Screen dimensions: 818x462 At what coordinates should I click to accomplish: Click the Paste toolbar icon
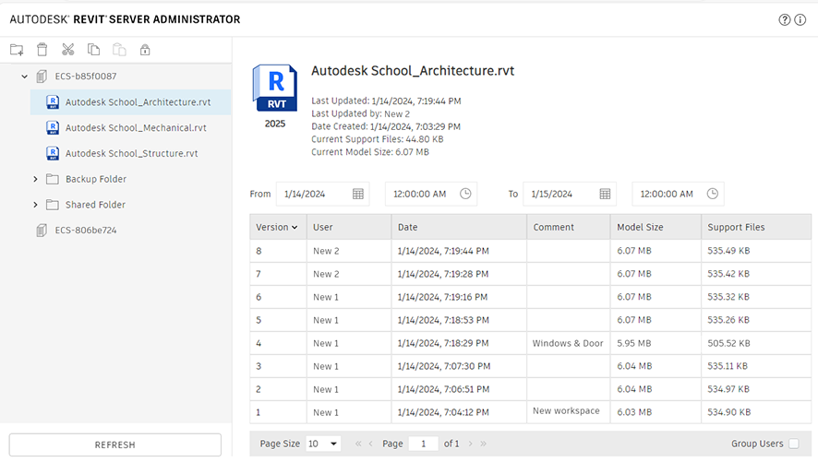119,50
